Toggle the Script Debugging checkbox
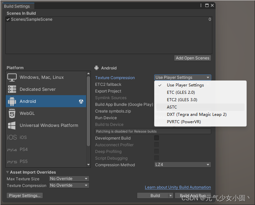Screen dimensions: 255x205 coord(157,158)
